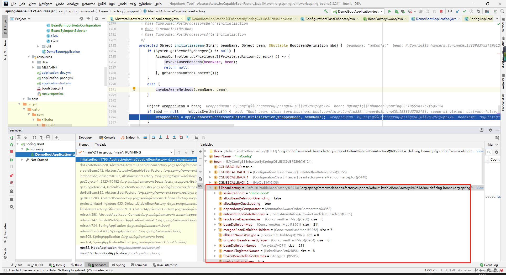
Task: Run with coverage from the top toolbar
Action: click(x=403, y=11)
